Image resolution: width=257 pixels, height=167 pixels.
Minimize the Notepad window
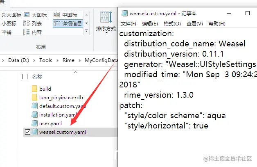(x=229, y=13)
